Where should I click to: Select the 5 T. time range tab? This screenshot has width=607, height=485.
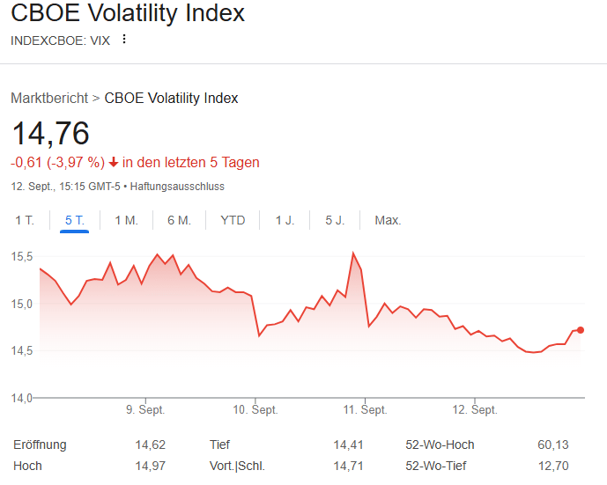(75, 220)
